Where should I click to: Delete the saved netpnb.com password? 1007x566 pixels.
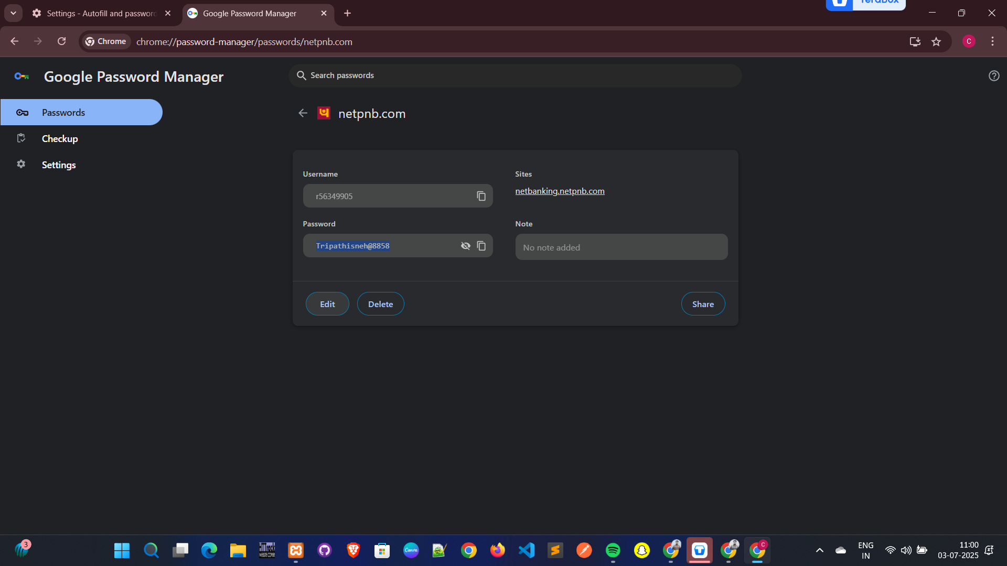380,304
